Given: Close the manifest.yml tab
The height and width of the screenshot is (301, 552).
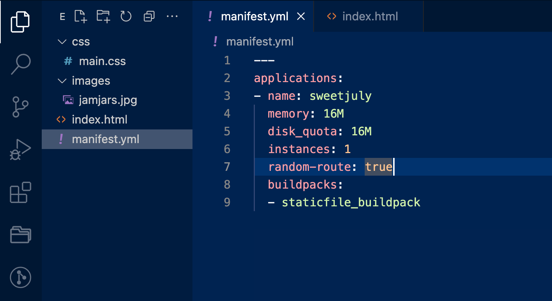Looking at the screenshot, I should tap(301, 16).
